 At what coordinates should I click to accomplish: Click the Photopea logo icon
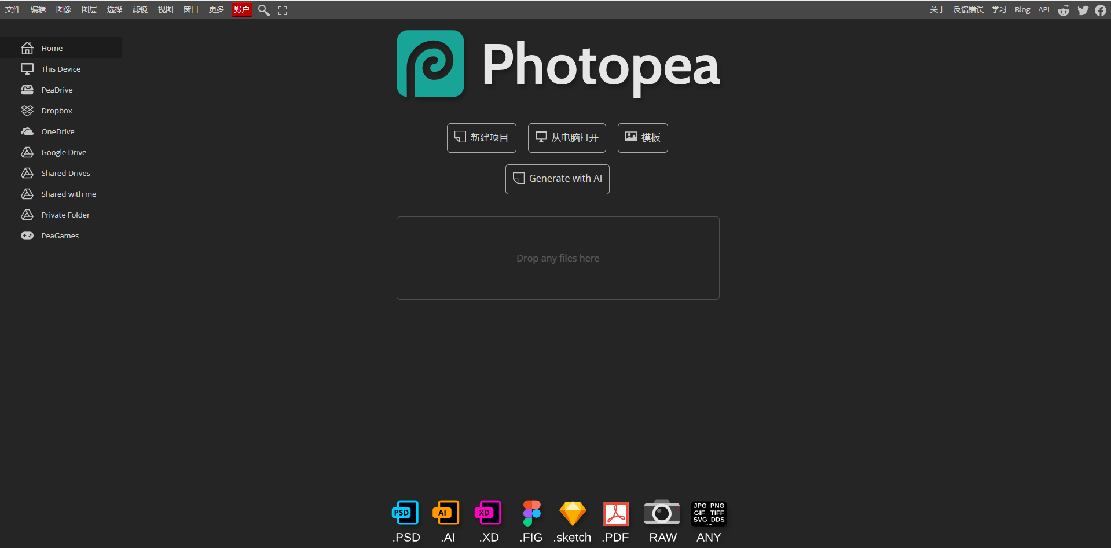click(x=430, y=64)
